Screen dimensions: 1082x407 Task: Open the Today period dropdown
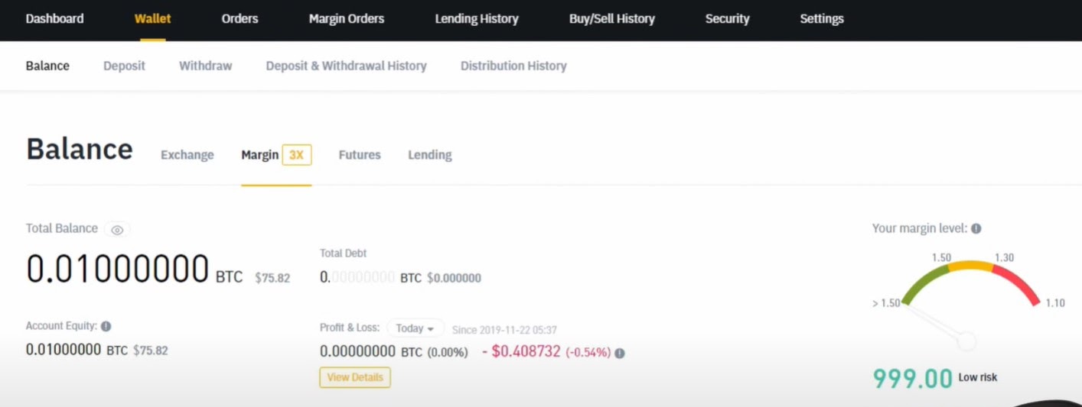click(x=416, y=328)
